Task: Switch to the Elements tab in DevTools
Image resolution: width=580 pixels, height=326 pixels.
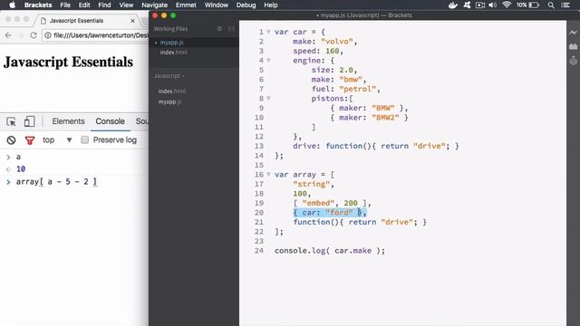Action: 69,121
